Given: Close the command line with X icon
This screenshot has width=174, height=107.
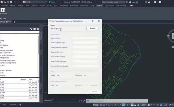Looking at the screenshot, I should pyautogui.click(x=81, y=101).
